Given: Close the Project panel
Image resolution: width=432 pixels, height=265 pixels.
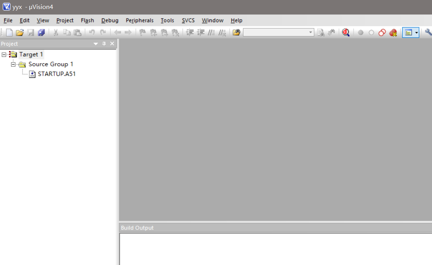Looking at the screenshot, I should (x=112, y=44).
